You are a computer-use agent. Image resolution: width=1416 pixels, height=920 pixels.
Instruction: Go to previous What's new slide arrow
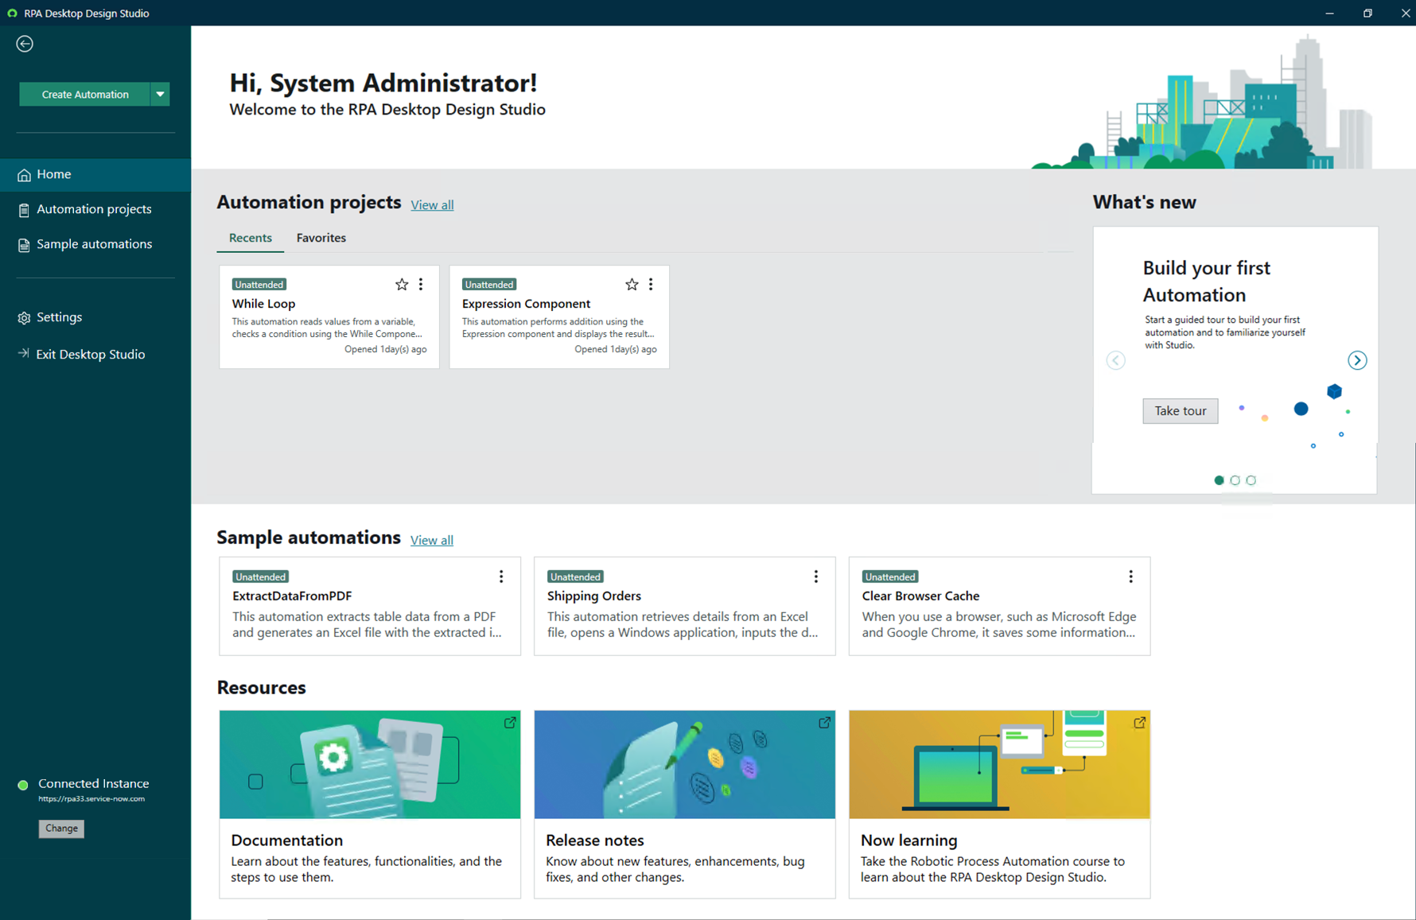[1116, 360]
